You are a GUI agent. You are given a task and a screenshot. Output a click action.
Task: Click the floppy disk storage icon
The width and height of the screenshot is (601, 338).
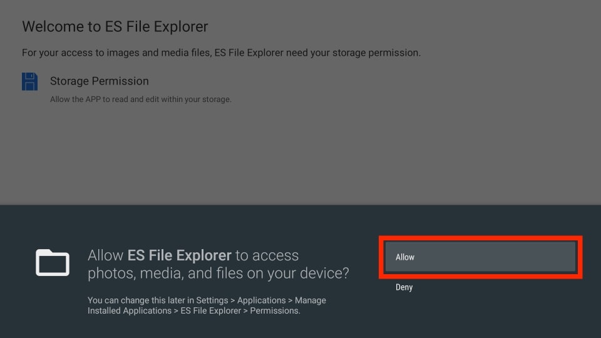pos(29,82)
